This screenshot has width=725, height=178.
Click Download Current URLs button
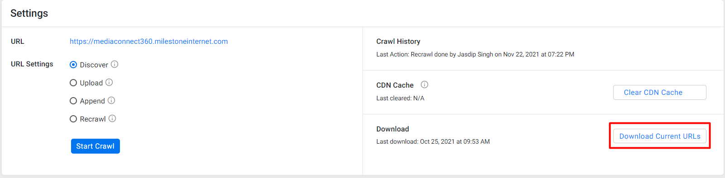coord(660,136)
